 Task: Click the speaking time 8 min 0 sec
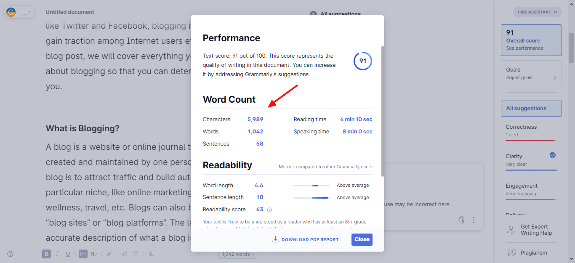pyautogui.click(x=357, y=132)
